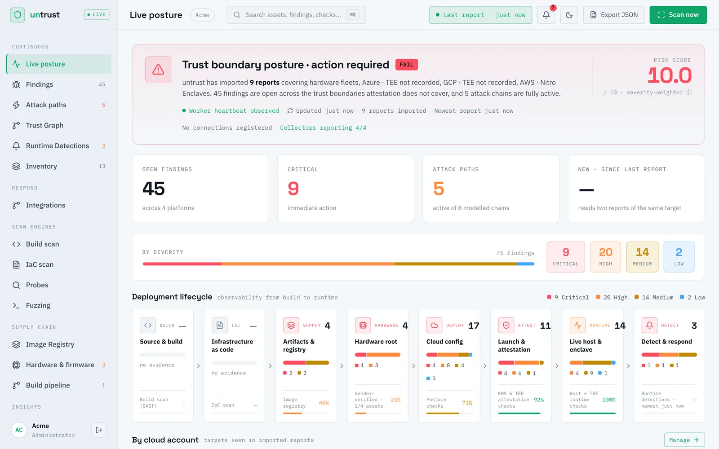
Task: Click the Hardware root chip icon
Action: click(363, 325)
